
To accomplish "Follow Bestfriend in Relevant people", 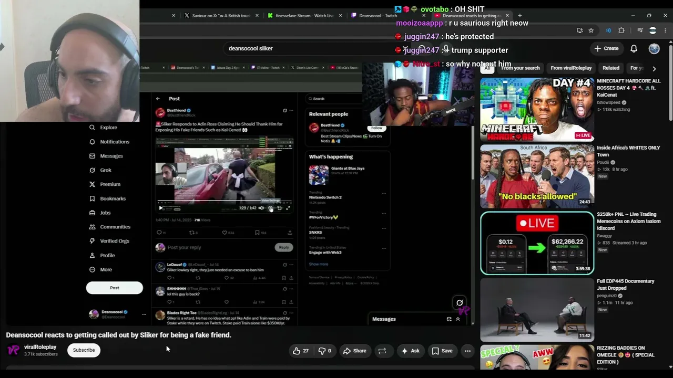I will point(376,128).
